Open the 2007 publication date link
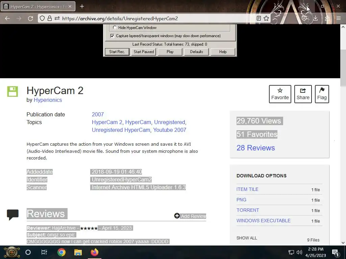 (98, 115)
